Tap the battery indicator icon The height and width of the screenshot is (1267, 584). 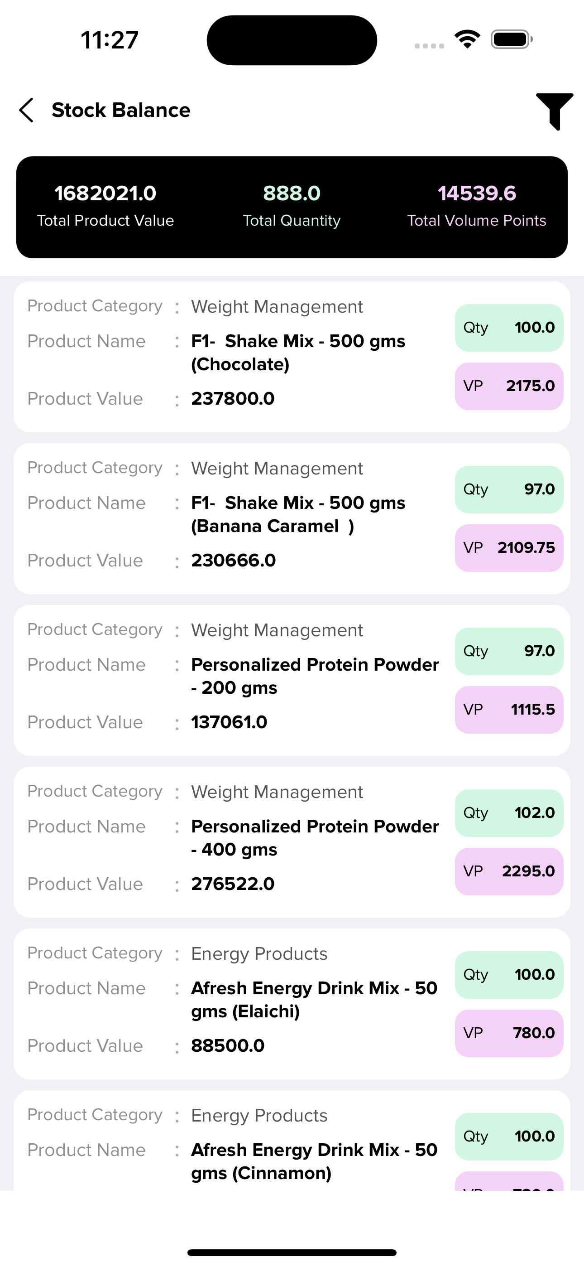click(x=511, y=39)
